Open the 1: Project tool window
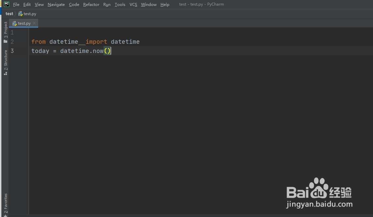Viewport: 373px width, 217px height. 6,30
